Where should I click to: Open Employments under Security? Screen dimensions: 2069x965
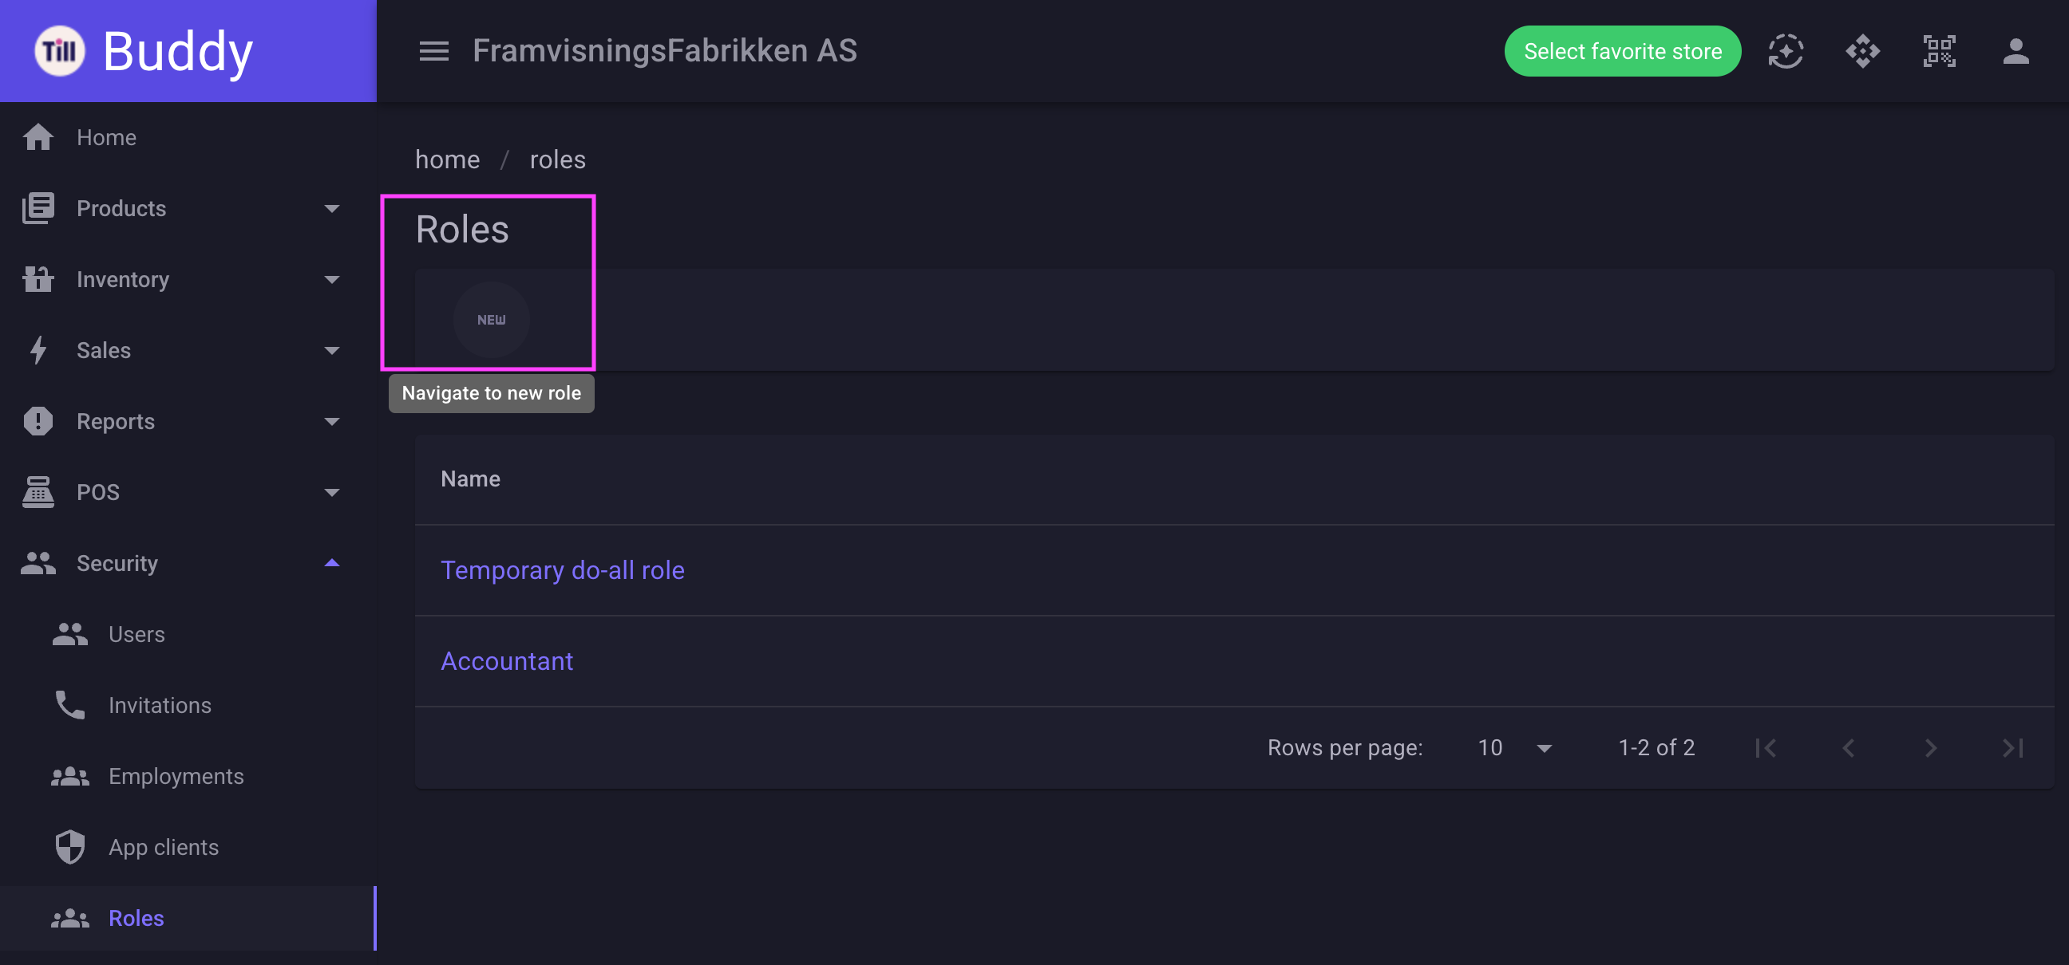pyautogui.click(x=176, y=776)
